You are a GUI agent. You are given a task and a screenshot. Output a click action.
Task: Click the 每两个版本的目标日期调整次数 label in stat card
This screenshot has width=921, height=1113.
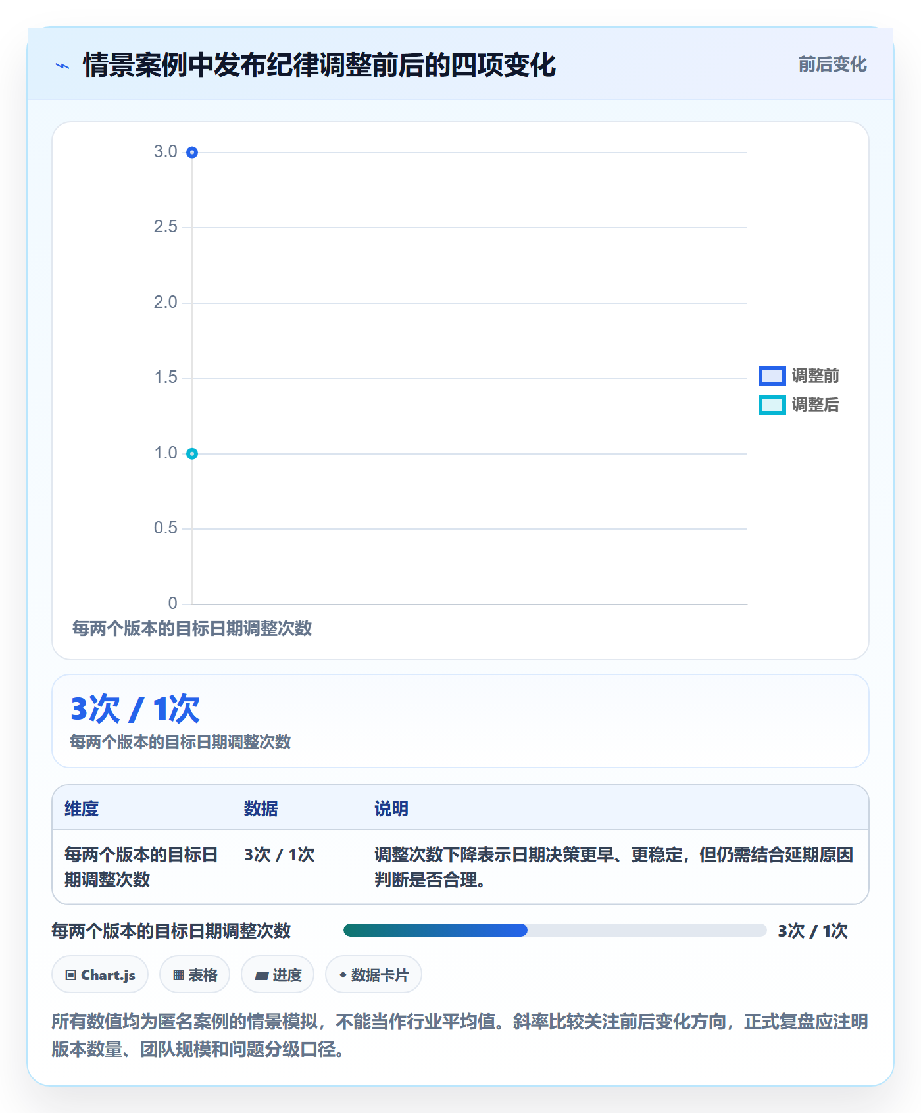(x=180, y=742)
